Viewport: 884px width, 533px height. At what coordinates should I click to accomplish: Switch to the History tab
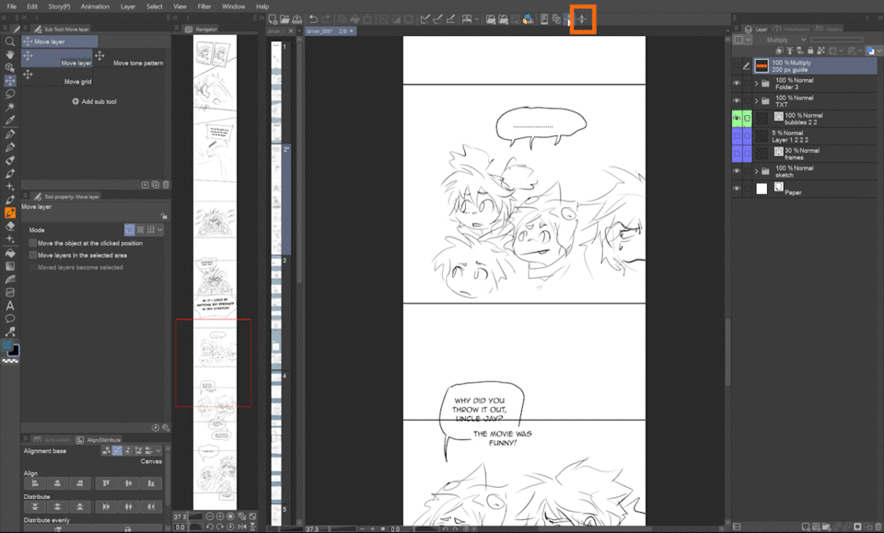829,29
